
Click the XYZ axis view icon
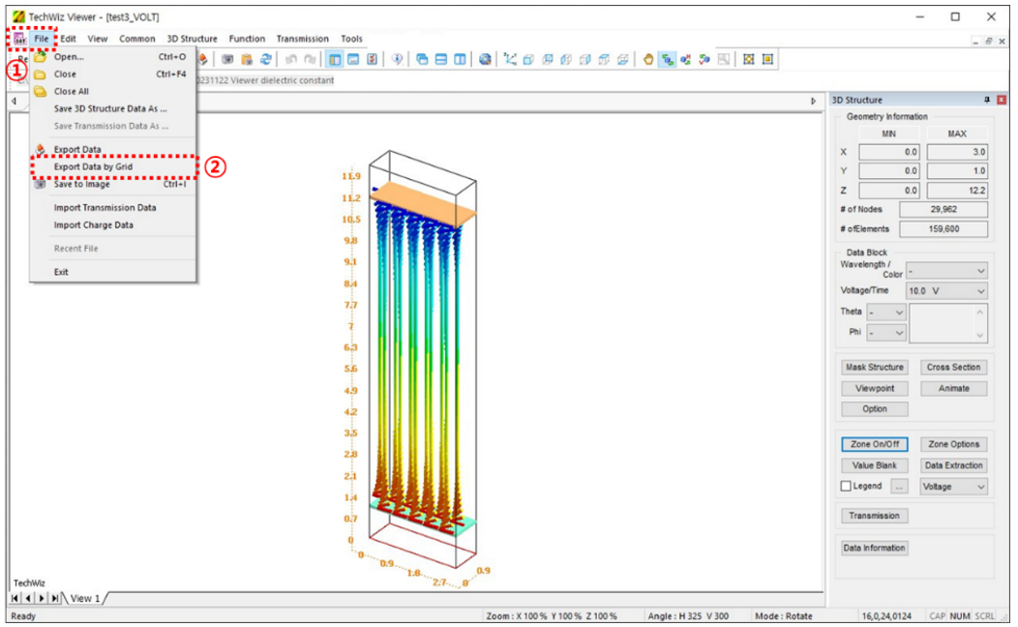pos(509,59)
